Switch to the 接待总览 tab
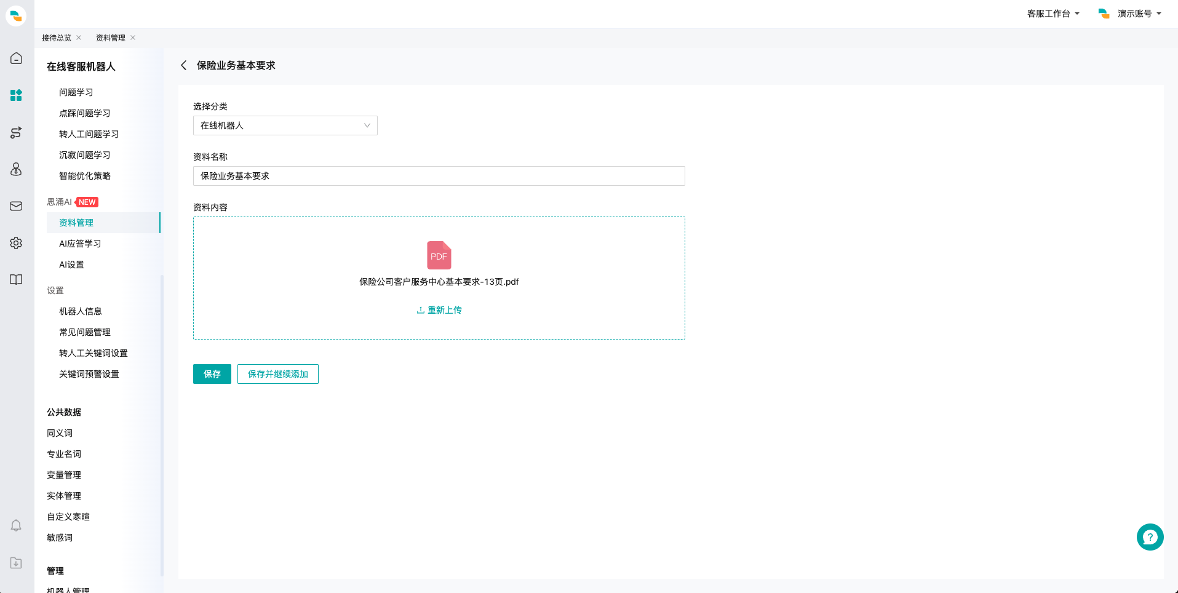Image resolution: width=1178 pixels, height=593 pixels. pos(57,38)
